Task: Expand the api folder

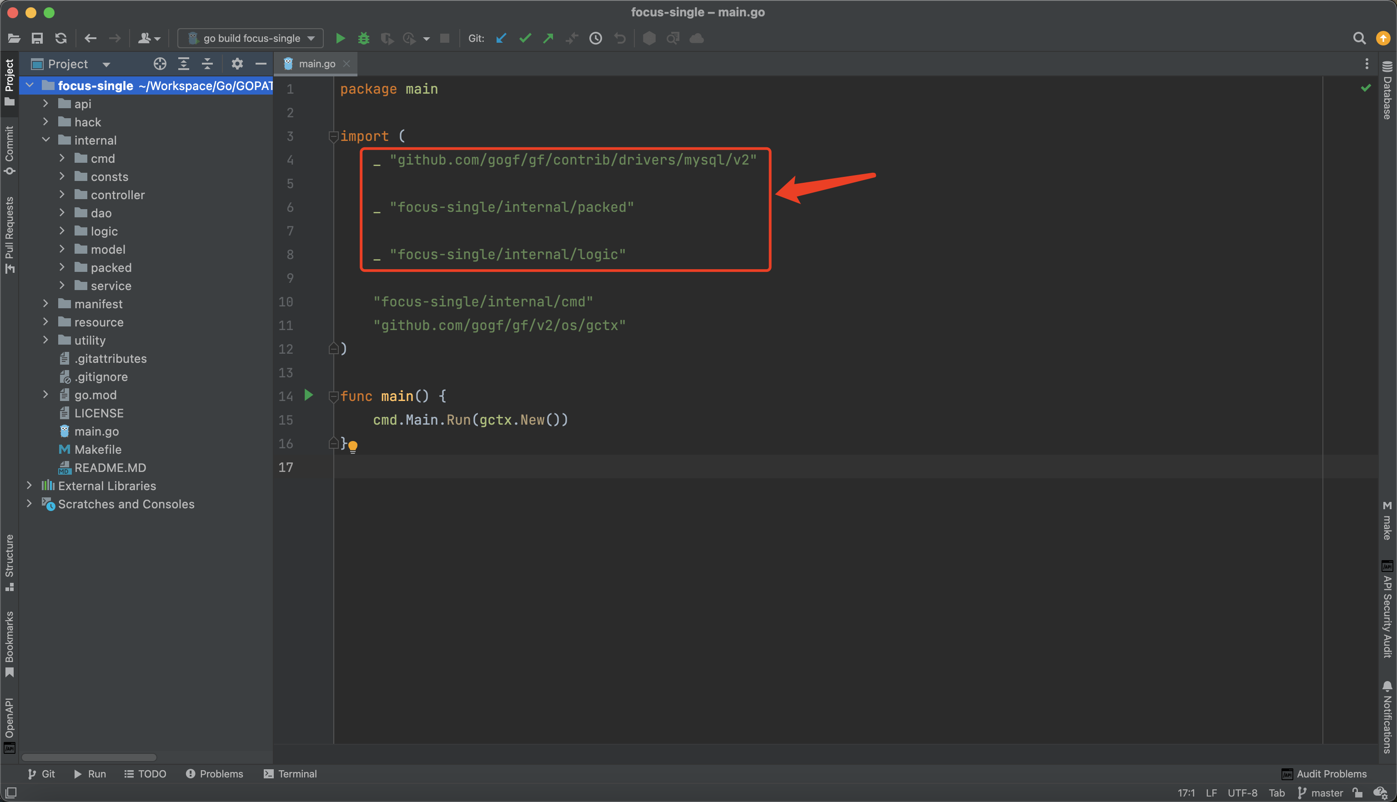Action: [46, 104]
